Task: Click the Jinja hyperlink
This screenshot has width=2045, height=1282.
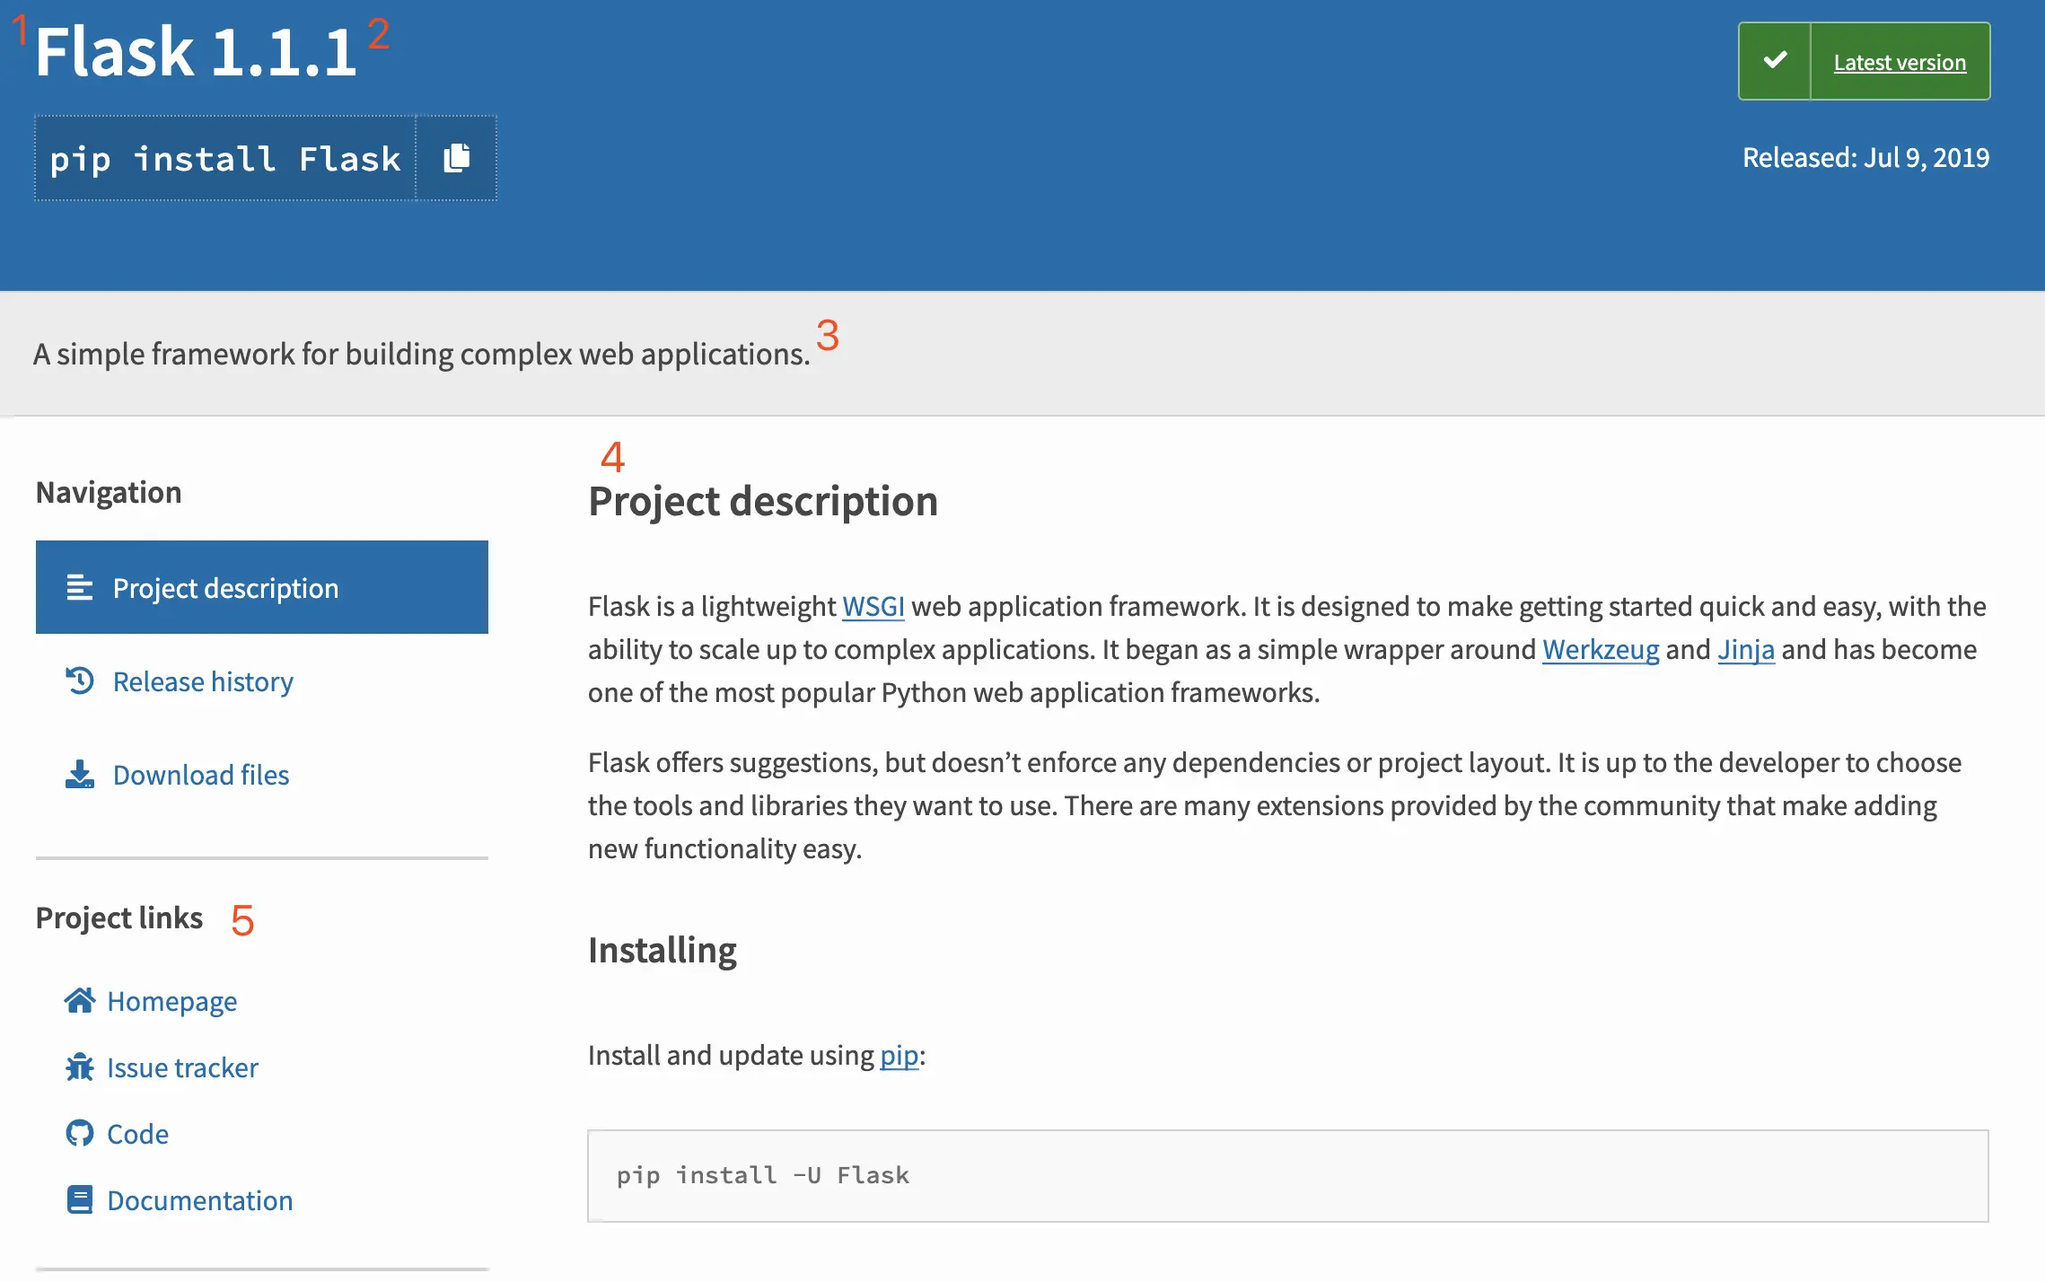Action: click(x=1745, y=650)
